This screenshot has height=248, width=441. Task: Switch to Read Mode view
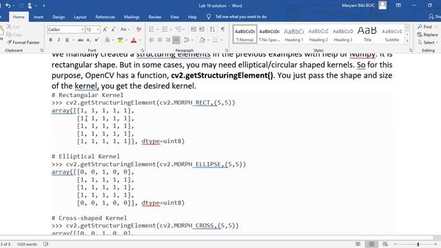click(358, 244)
